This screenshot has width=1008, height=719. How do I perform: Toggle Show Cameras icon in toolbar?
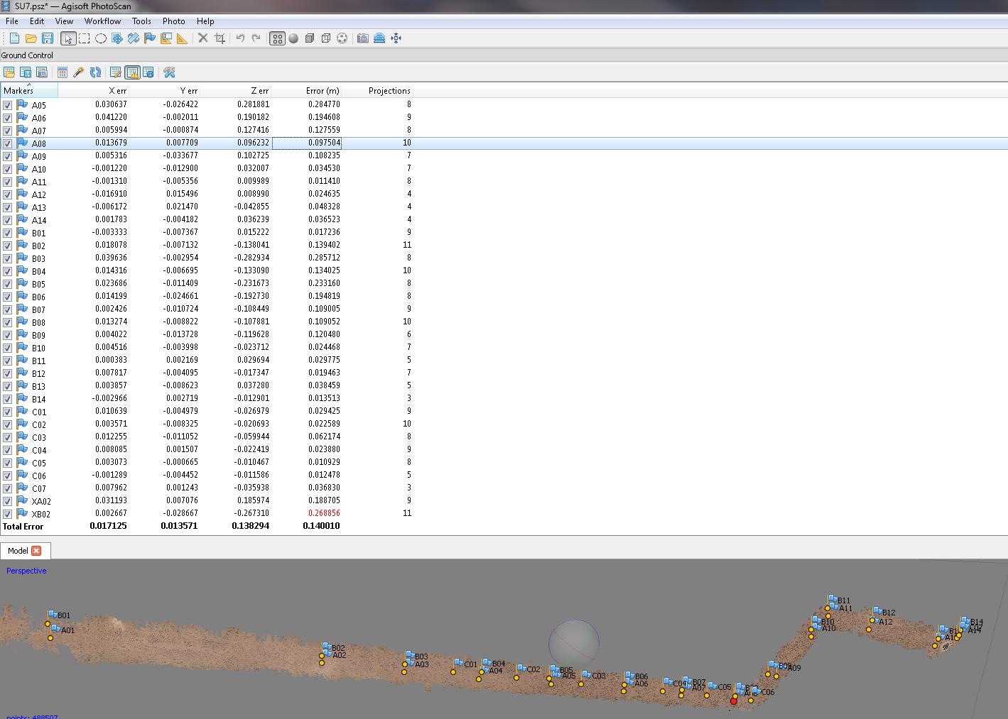click(363, 38)
